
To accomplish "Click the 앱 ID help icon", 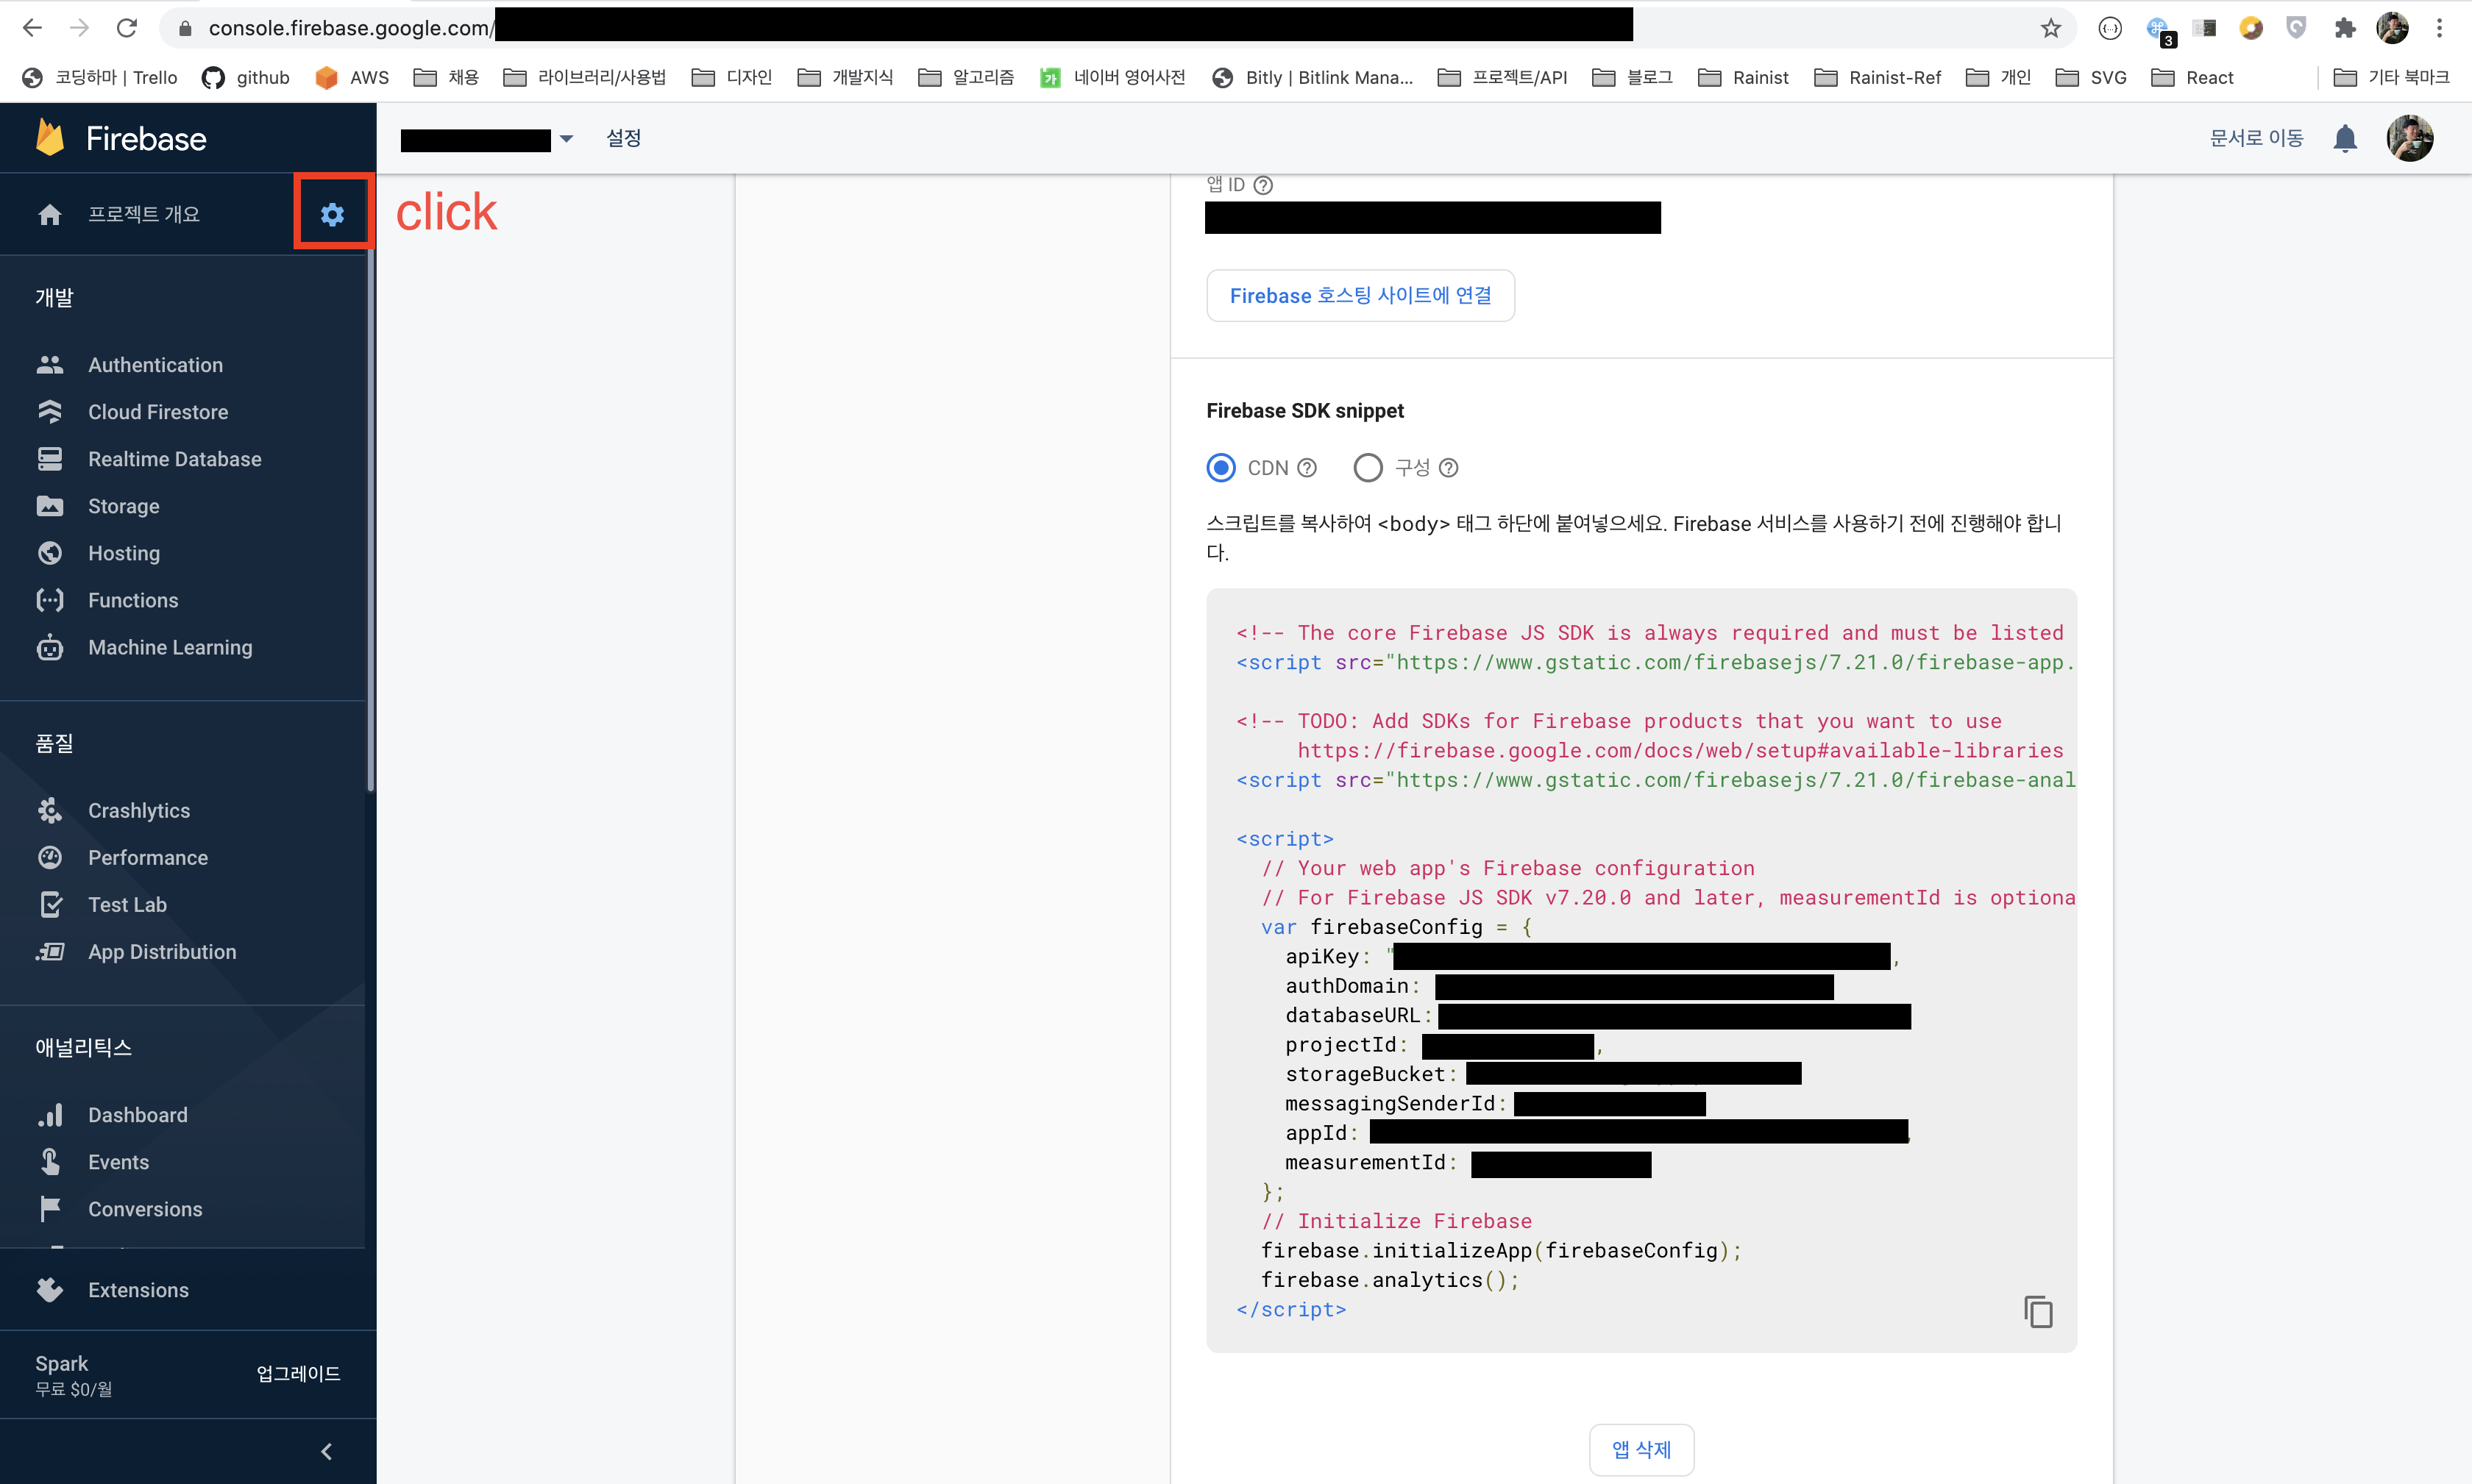I will click(1263, 185).
